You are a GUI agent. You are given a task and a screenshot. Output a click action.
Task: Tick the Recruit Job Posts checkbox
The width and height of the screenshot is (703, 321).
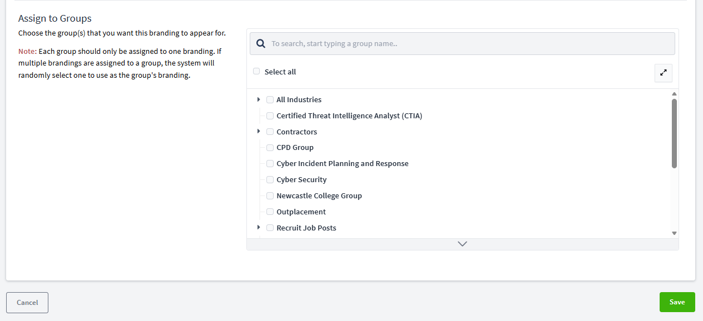click(270, 228)
